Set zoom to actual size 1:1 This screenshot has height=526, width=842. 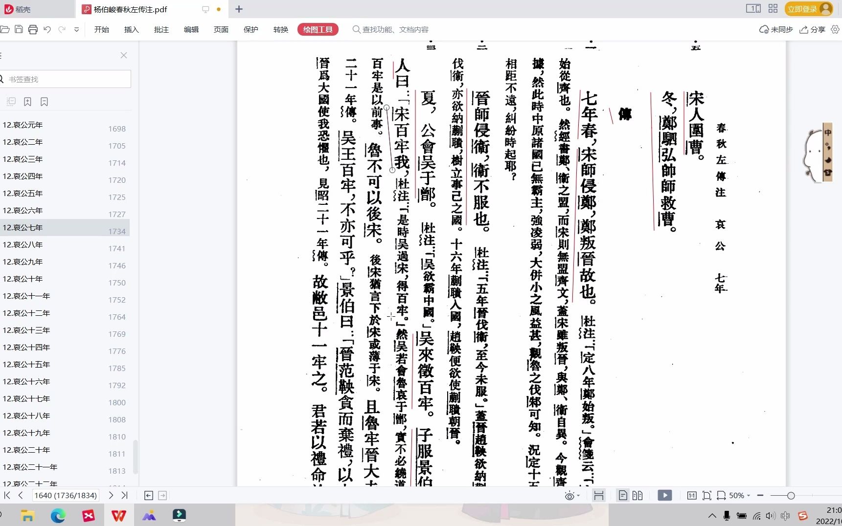point(692,495)
